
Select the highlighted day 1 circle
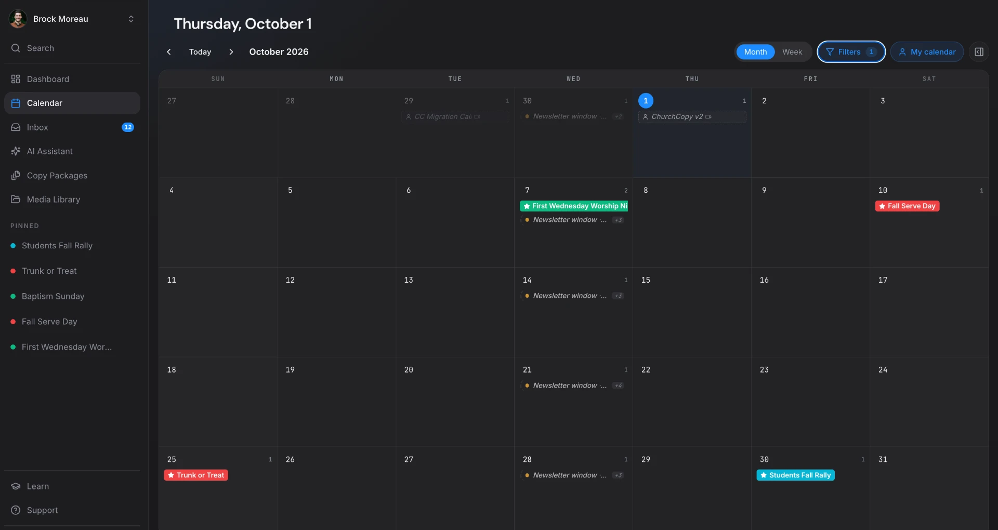pyautogui.click(x=646, y=101)
